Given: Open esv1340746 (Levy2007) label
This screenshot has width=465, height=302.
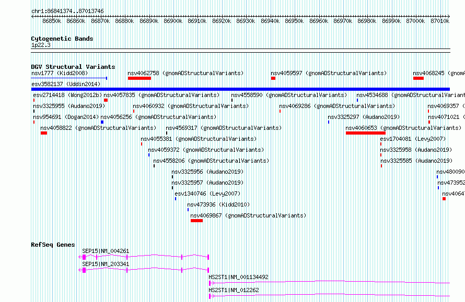Looking at the screenshot, I should tap(207, 194).
